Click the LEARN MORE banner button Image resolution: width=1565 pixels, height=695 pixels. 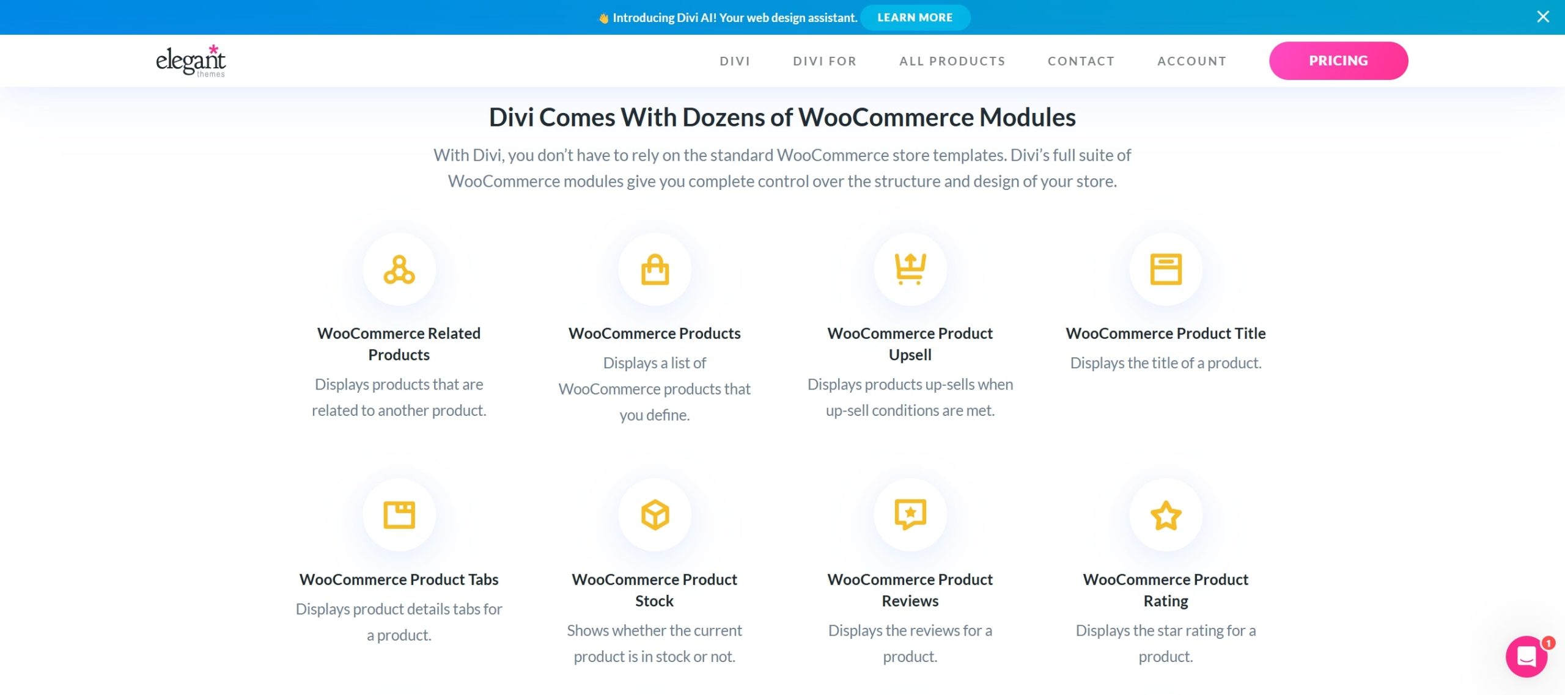click(913, 17)
